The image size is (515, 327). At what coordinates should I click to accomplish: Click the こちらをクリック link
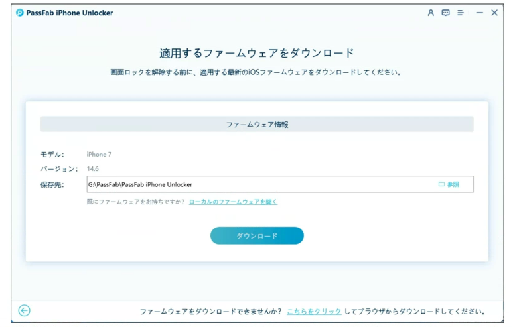click(x=314, y=311)
